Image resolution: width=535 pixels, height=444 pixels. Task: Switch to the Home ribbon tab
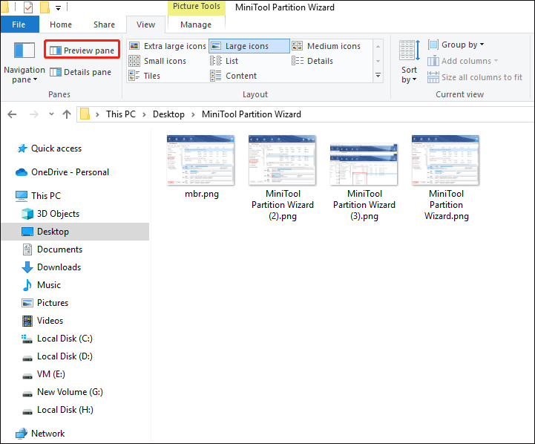[61, 25]
